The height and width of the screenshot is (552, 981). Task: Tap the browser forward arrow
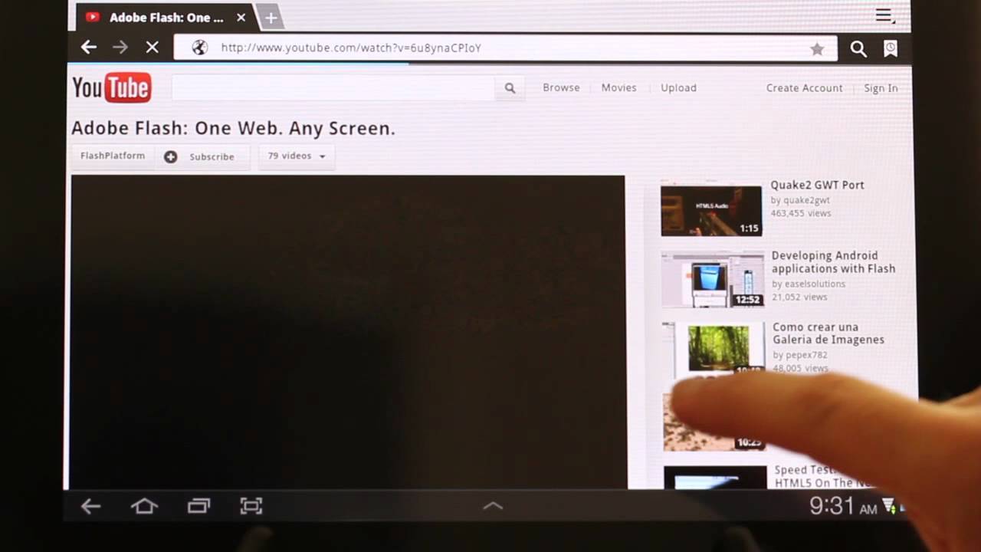coord(120,48)
